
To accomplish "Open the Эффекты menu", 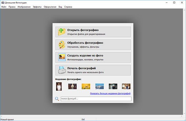I will pyautogui.click(x=37, y=7).
